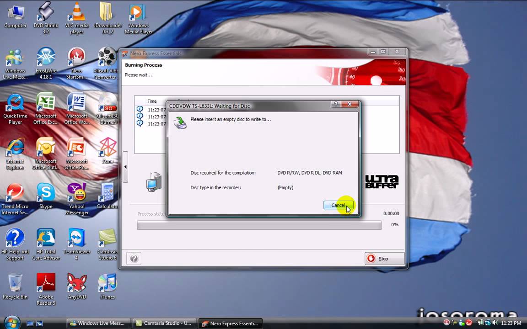Launch FrostWire 4.18.1 shortcut
The width and height of the screenshot is (527, 329).
click(46, 63)
